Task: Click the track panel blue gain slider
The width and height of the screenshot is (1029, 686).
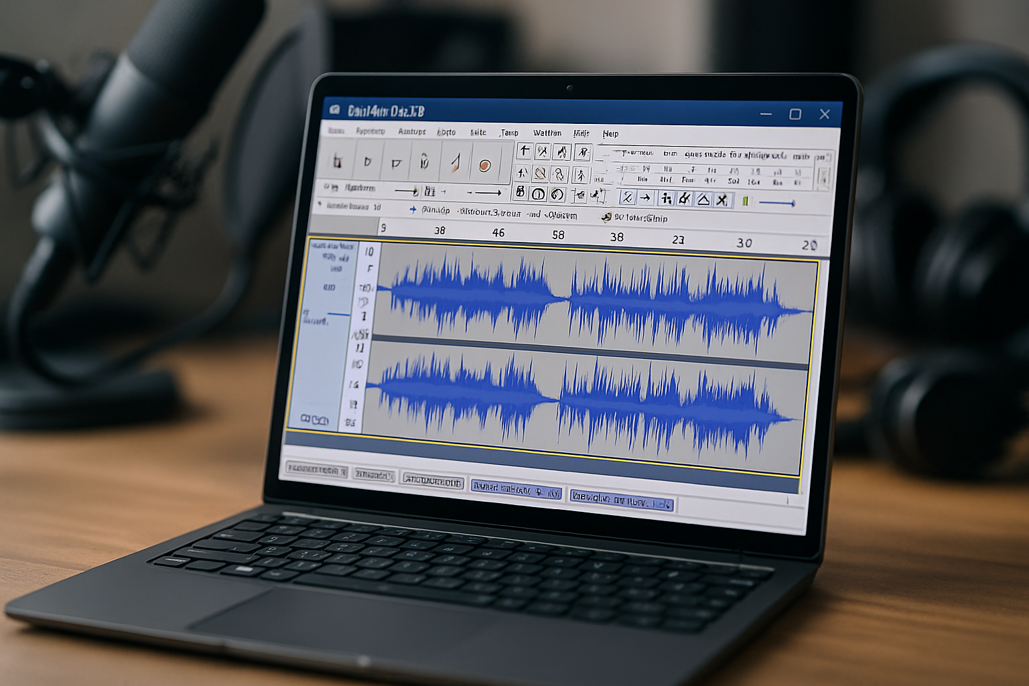Action: 338,314
